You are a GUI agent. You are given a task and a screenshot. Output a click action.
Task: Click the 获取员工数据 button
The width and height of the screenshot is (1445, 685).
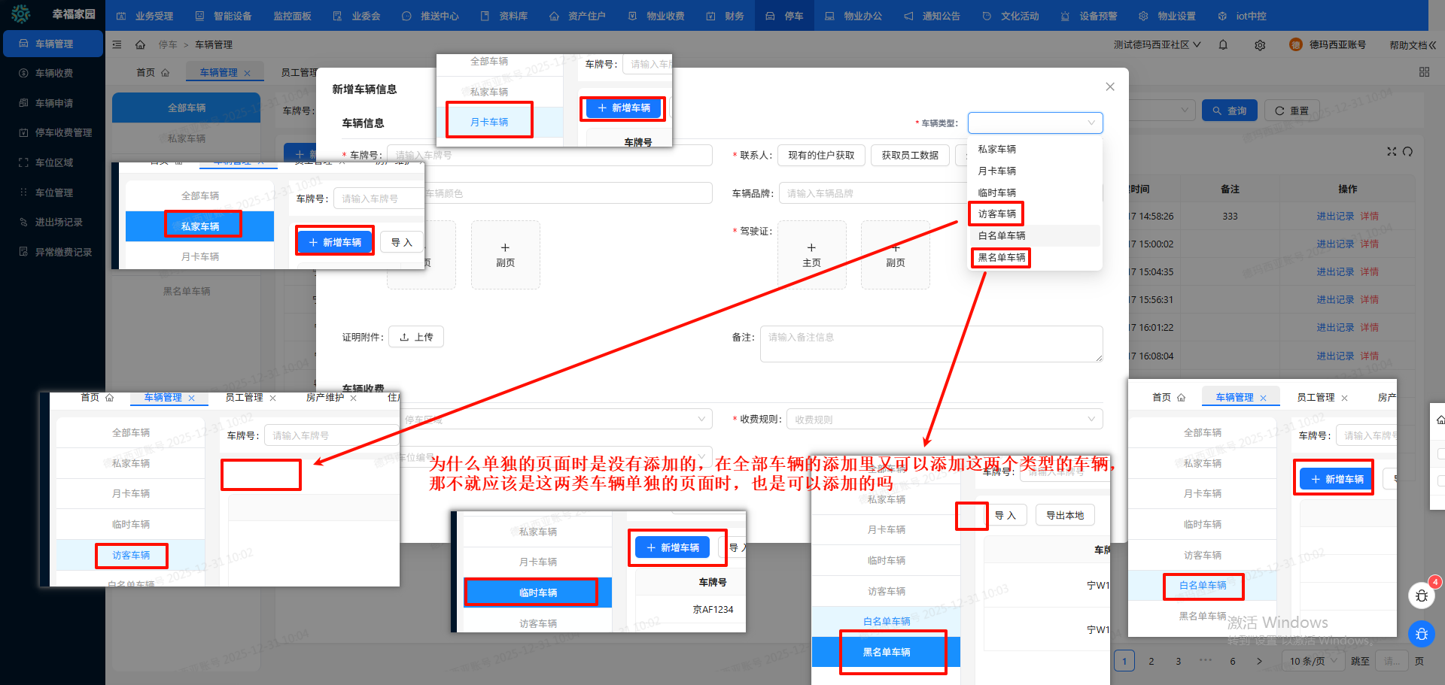[x=910, y=156]
